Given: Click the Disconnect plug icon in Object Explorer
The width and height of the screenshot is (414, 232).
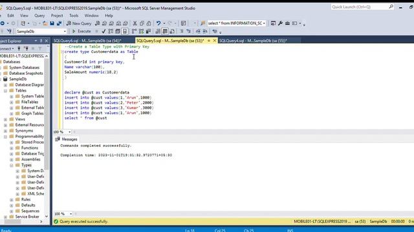Looking at the screenshot, I should point(26,48).
